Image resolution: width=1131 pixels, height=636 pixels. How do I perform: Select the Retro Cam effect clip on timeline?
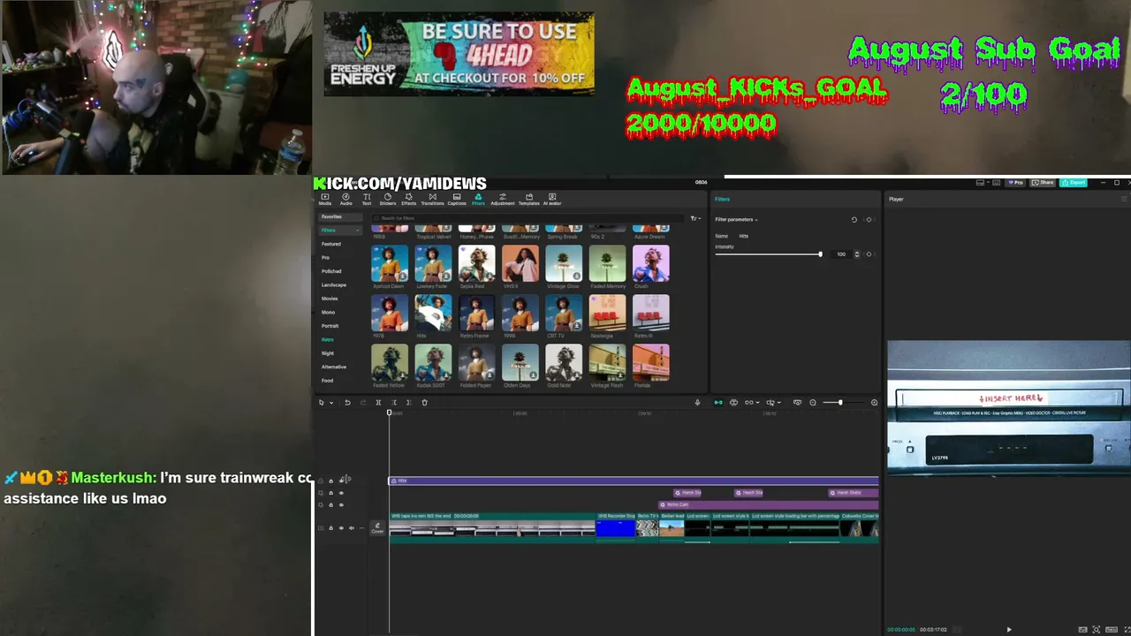click(769, 504)
